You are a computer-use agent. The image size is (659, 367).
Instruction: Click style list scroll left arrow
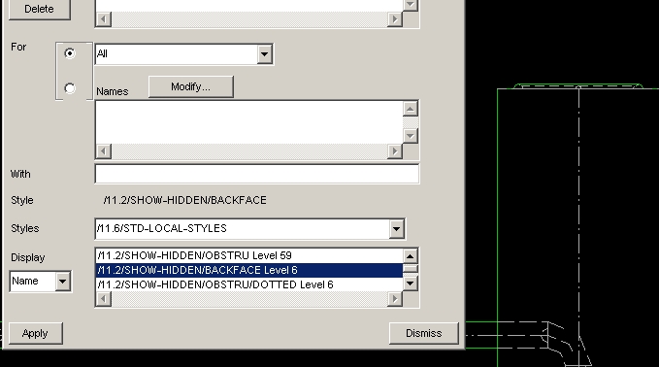(104, 299)
